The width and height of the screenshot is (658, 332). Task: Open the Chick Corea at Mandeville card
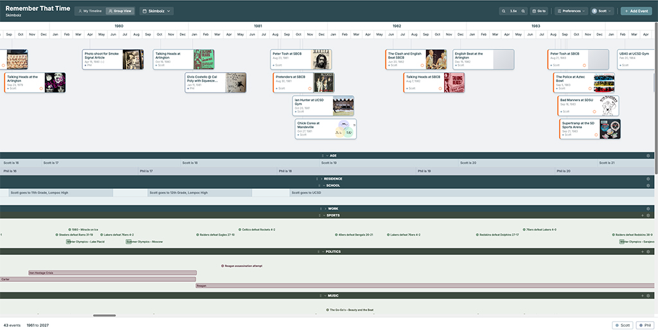(x=326, y=128)
